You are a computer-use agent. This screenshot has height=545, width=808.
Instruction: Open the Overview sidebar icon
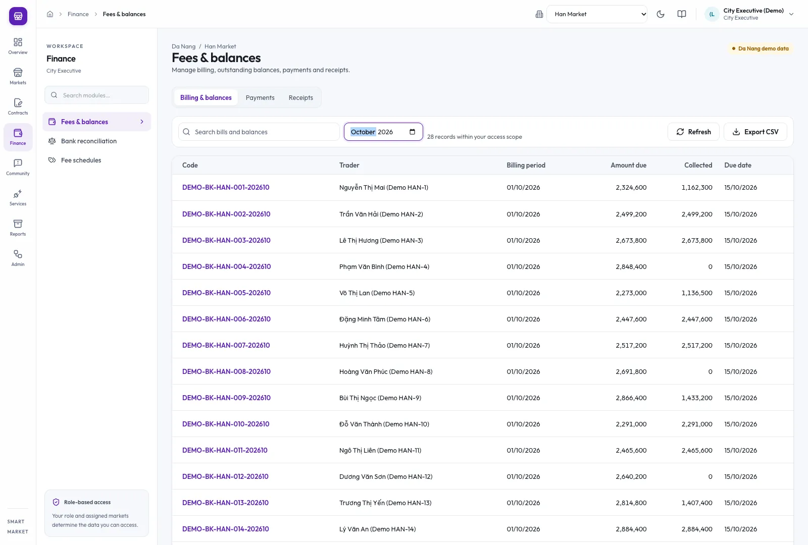[x=18, y=46]
